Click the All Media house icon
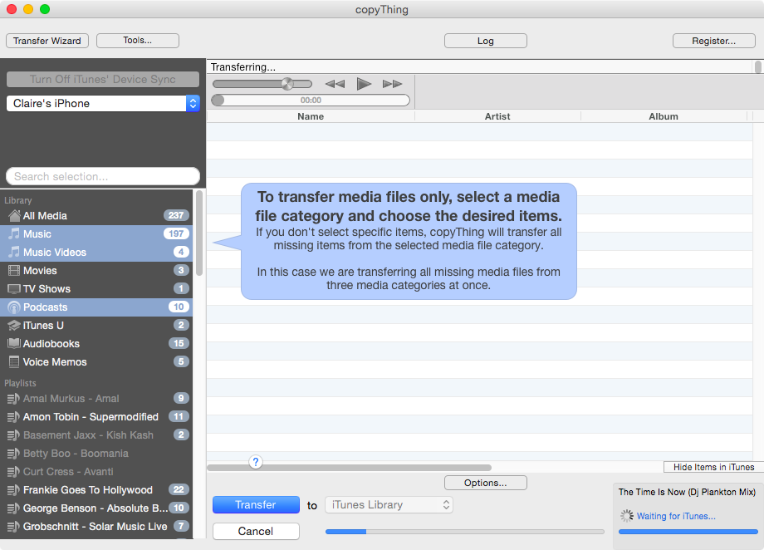 click(14, 215)
